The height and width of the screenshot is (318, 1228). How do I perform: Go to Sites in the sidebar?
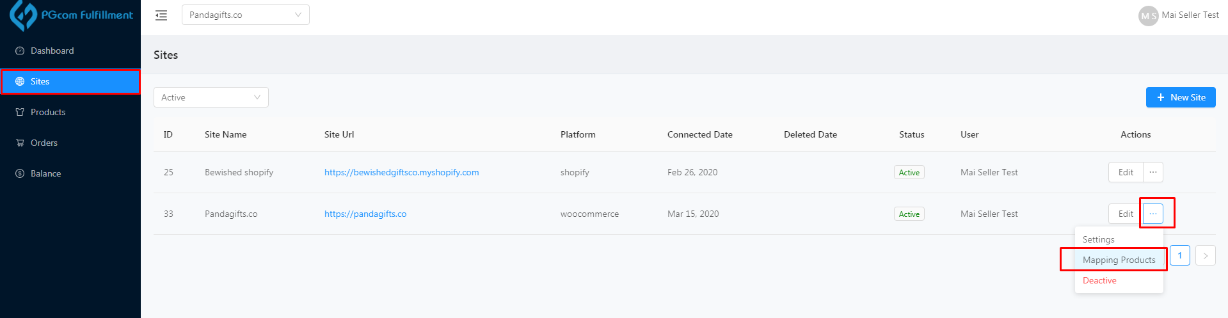pyautogui.click(x=40, y=81)
